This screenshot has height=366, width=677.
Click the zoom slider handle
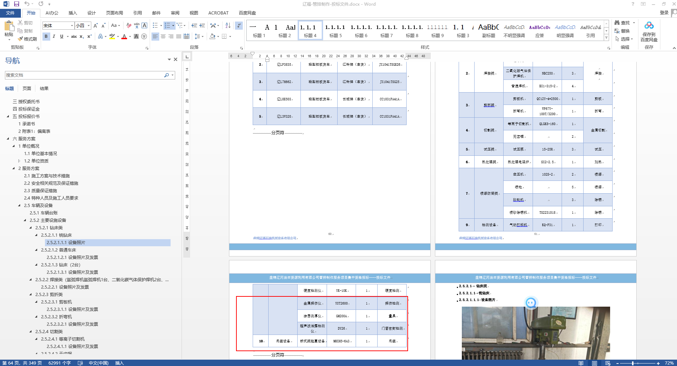(632, 363)
